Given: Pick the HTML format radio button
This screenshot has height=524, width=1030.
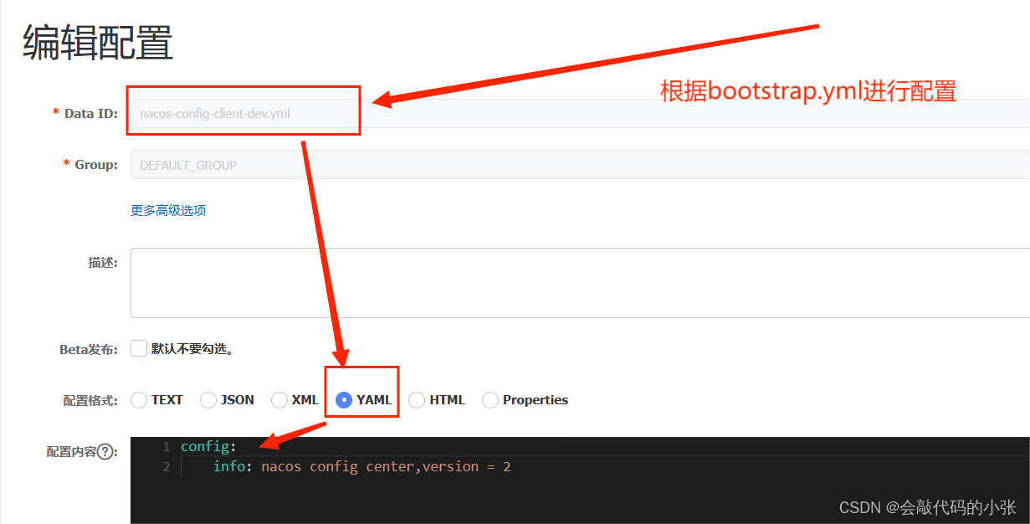Looking at the screenshot, I should pos(417,400).
